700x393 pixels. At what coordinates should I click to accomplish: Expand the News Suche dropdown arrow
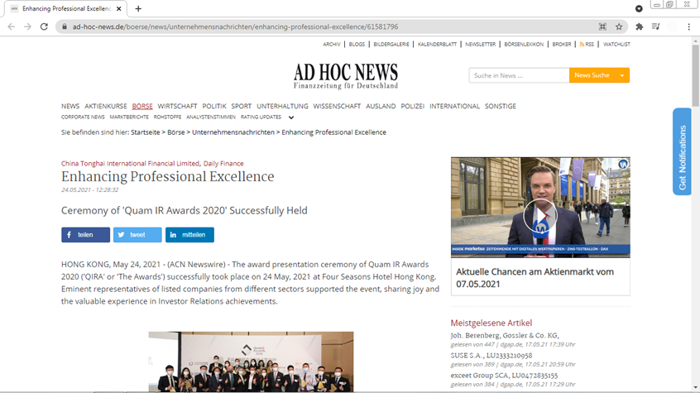point(622,75)
